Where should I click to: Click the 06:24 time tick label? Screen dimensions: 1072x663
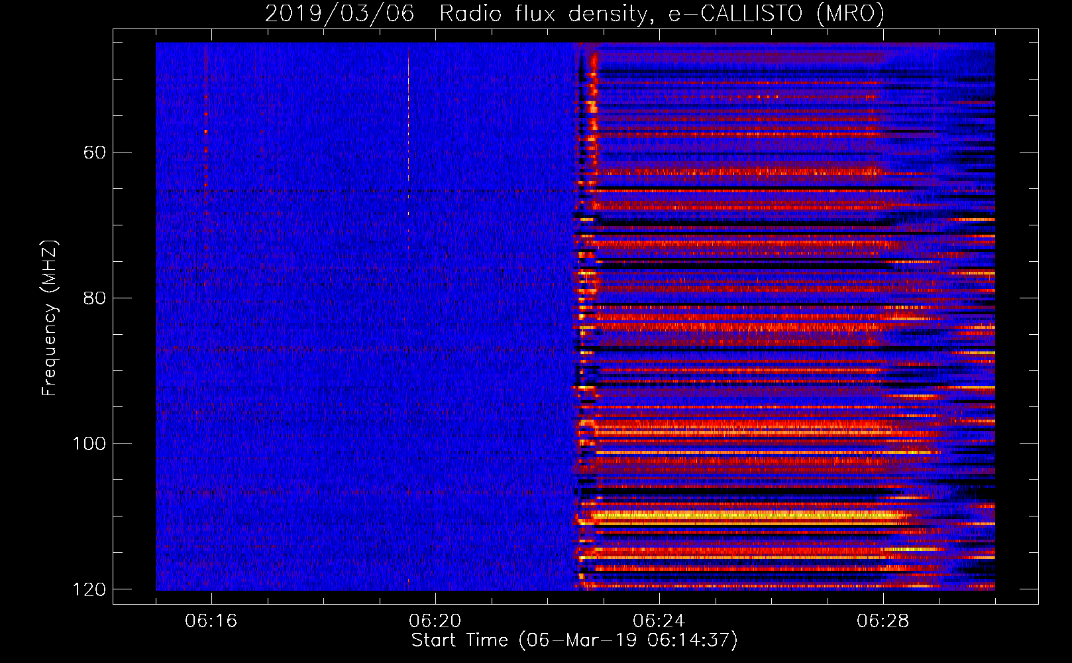(659, 621)
